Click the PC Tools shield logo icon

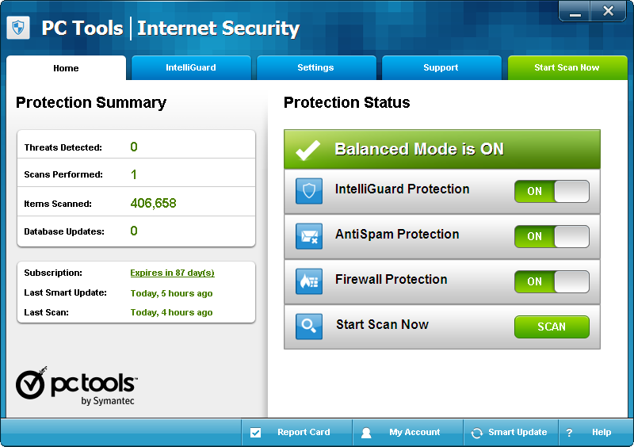coord(18,28)
